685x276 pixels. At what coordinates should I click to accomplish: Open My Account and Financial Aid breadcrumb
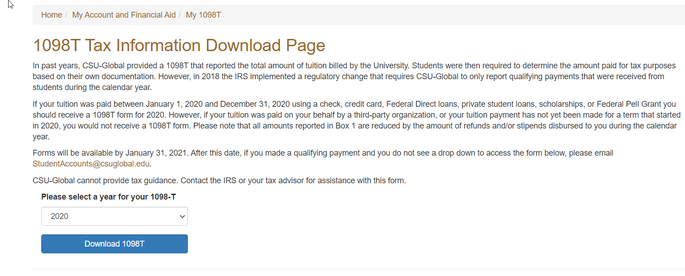(x=124, y=15)
